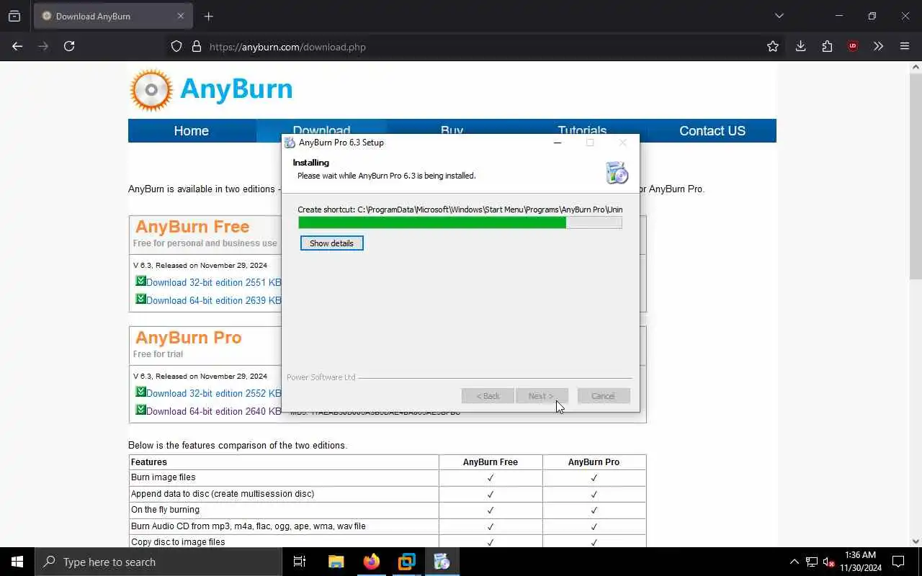Close the Download AnyBurn tab
This screenshot has height=576, width=922.
click(181, 16)
